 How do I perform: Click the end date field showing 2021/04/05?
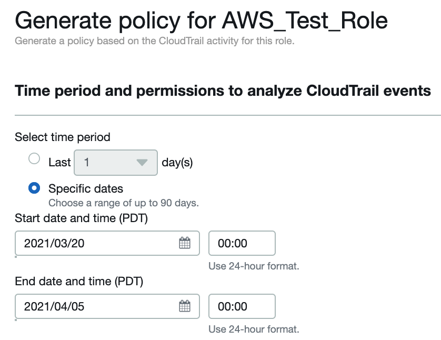[95, 306]
